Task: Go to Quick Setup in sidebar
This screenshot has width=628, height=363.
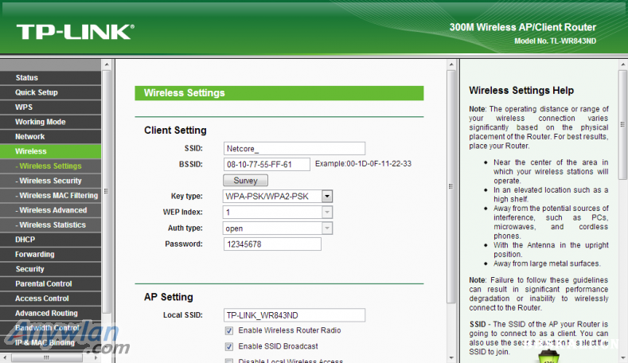Action: click(37, 92)
